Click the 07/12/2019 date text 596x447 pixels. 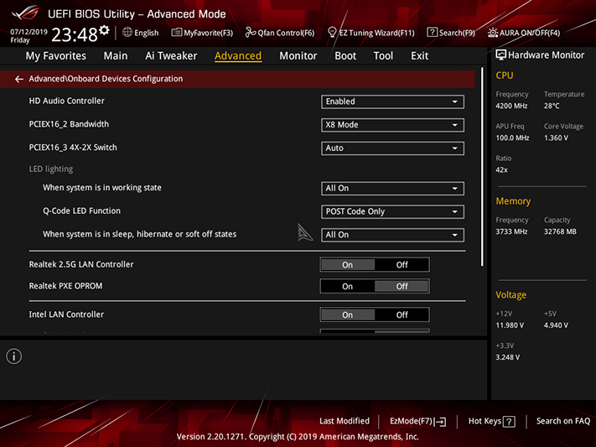29,32
